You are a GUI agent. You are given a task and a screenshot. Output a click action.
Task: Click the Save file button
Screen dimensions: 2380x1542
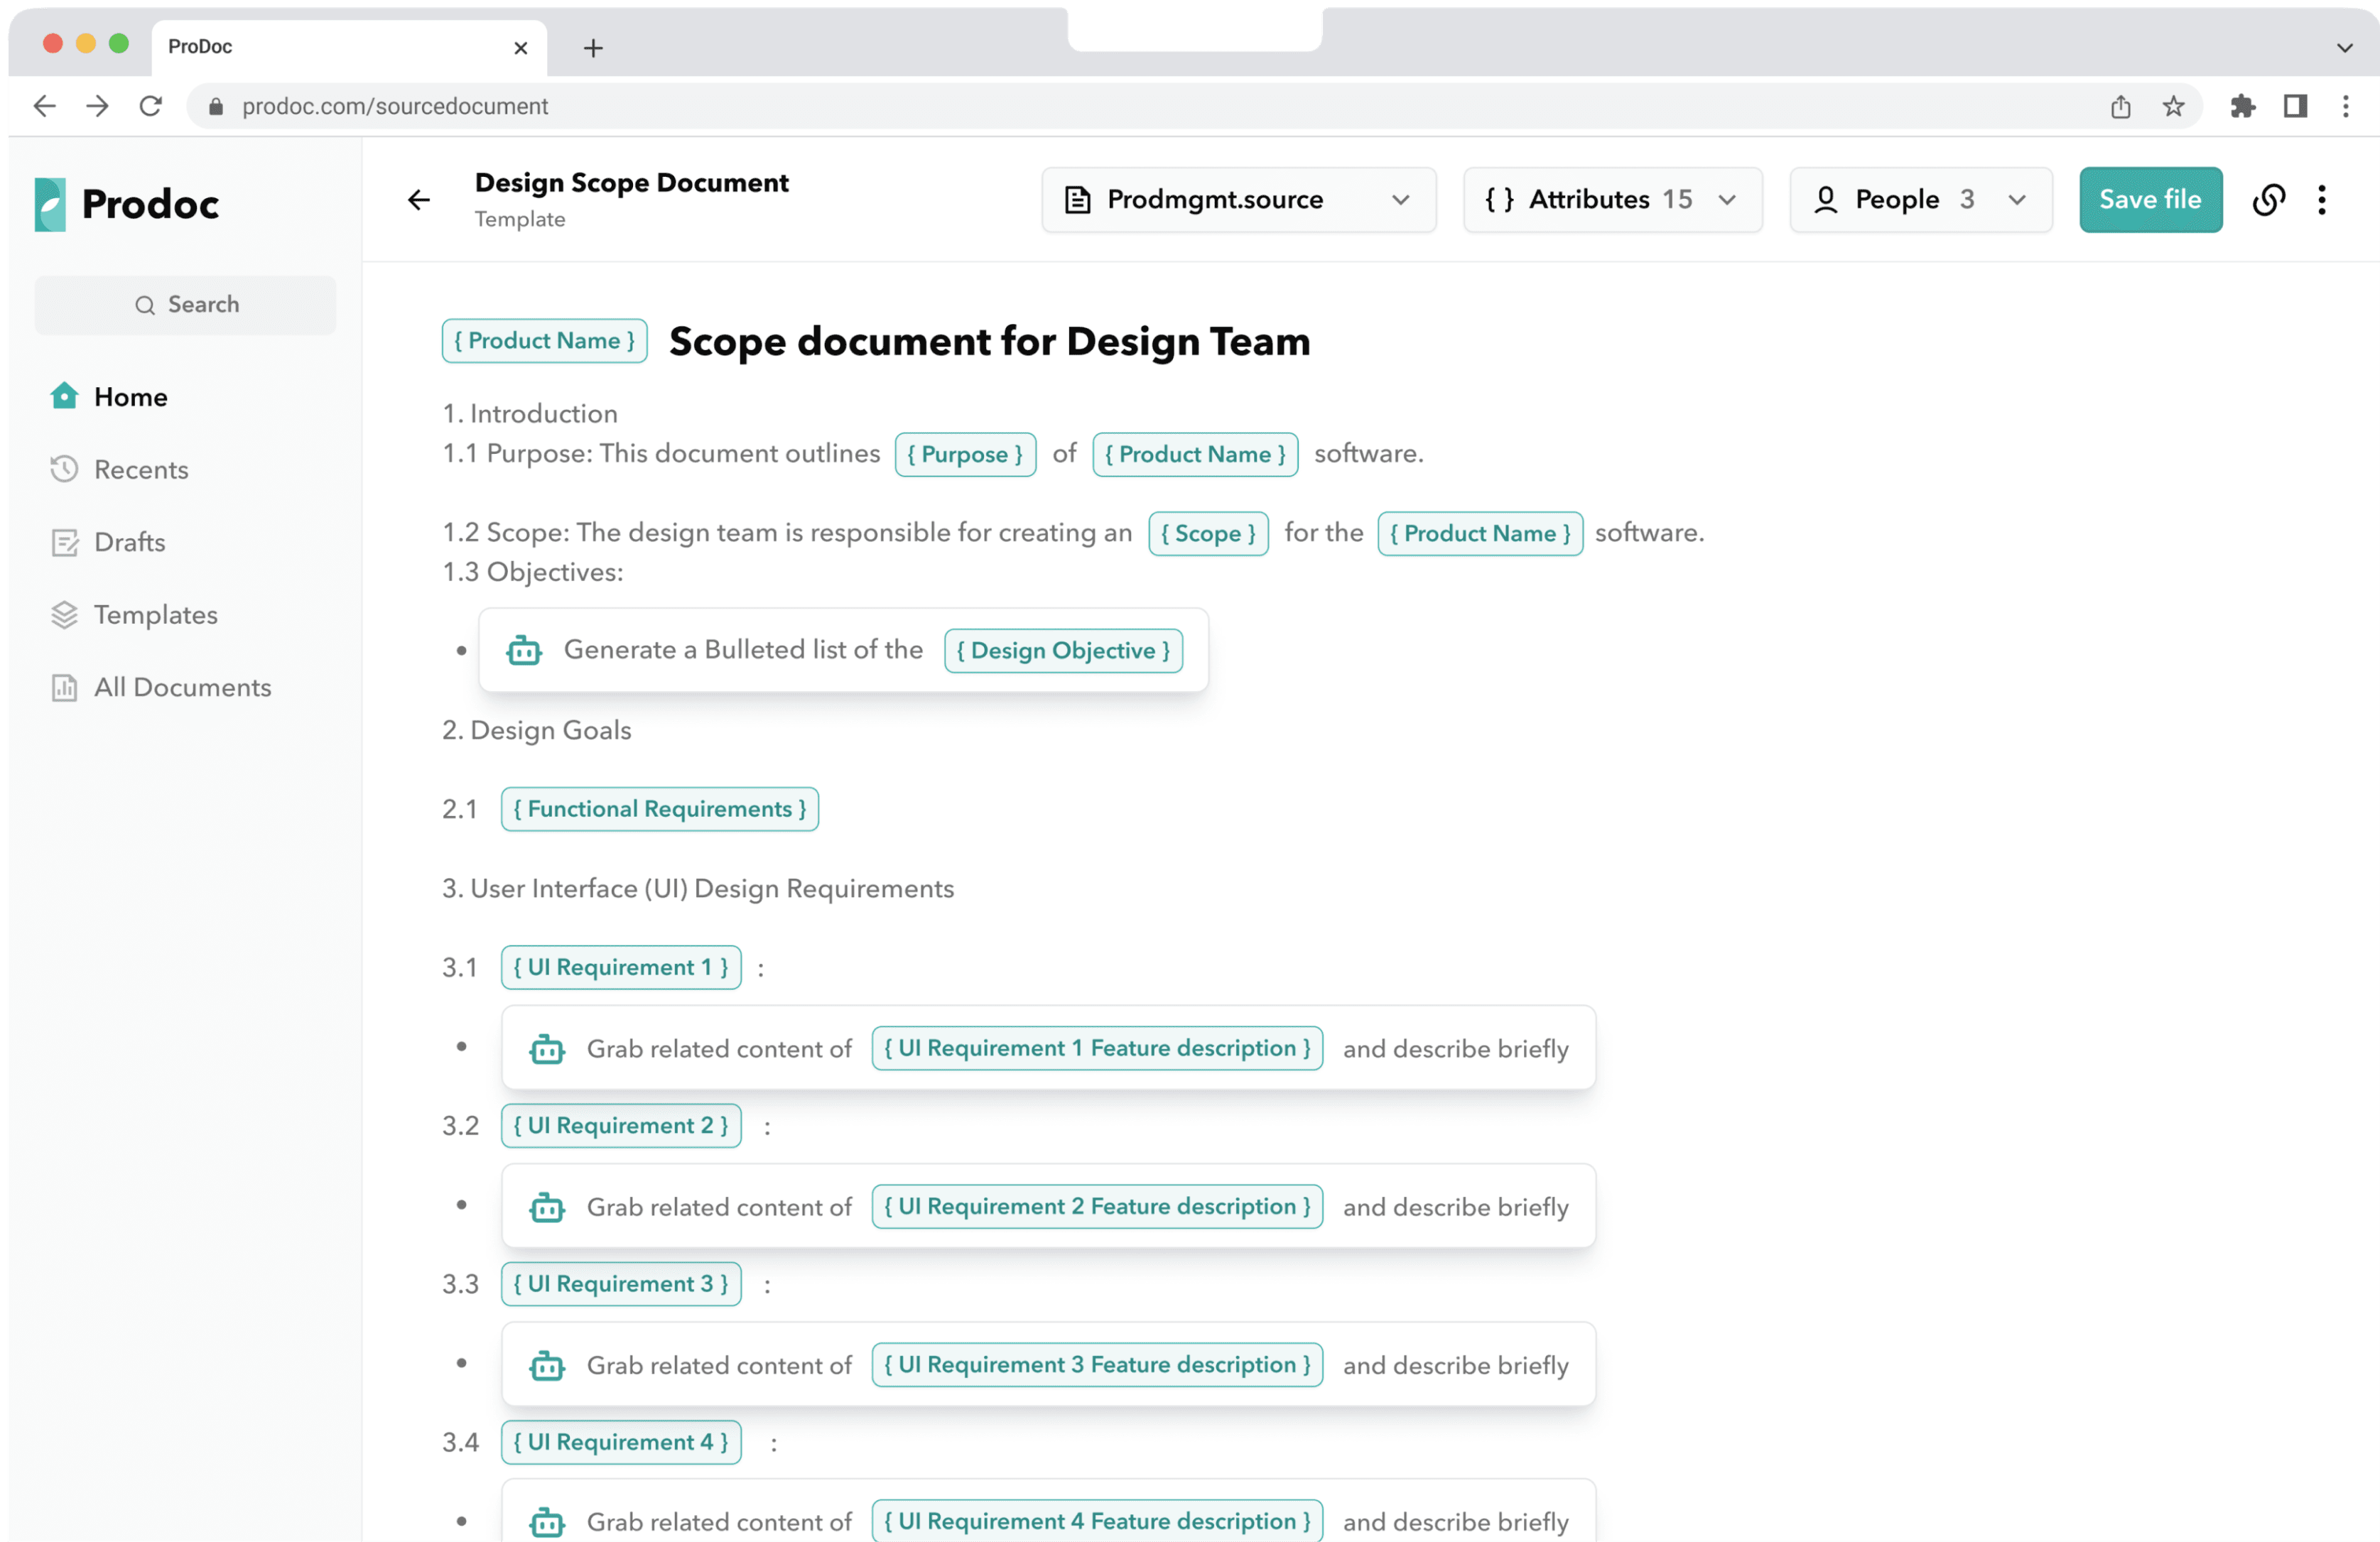(x=2150, y=200)
